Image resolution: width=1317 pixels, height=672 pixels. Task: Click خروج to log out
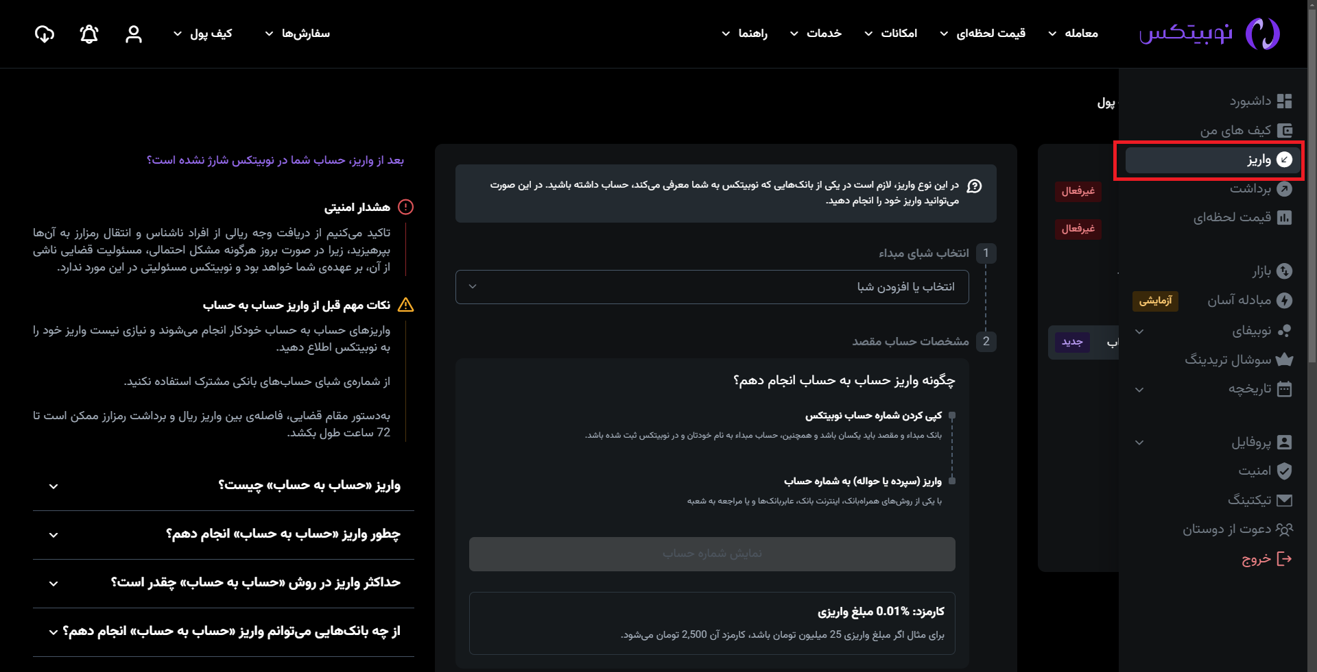coord(1257,559)
